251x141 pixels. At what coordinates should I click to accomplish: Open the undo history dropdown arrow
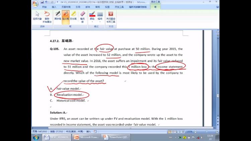pyautogui.click(x=49, y=2)
